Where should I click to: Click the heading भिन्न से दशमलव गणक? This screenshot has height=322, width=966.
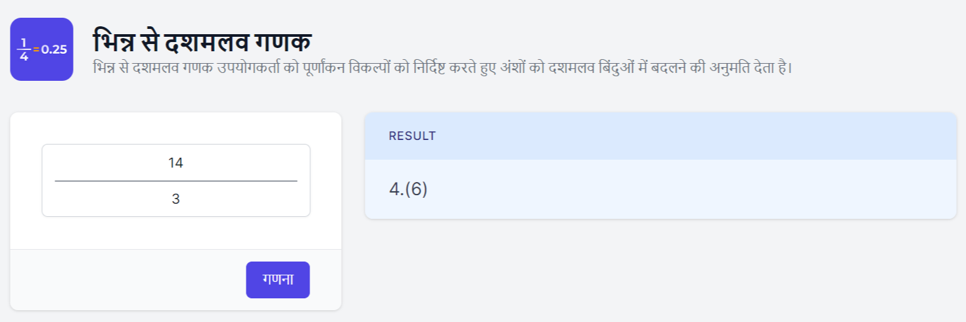[x=202, y=42]
